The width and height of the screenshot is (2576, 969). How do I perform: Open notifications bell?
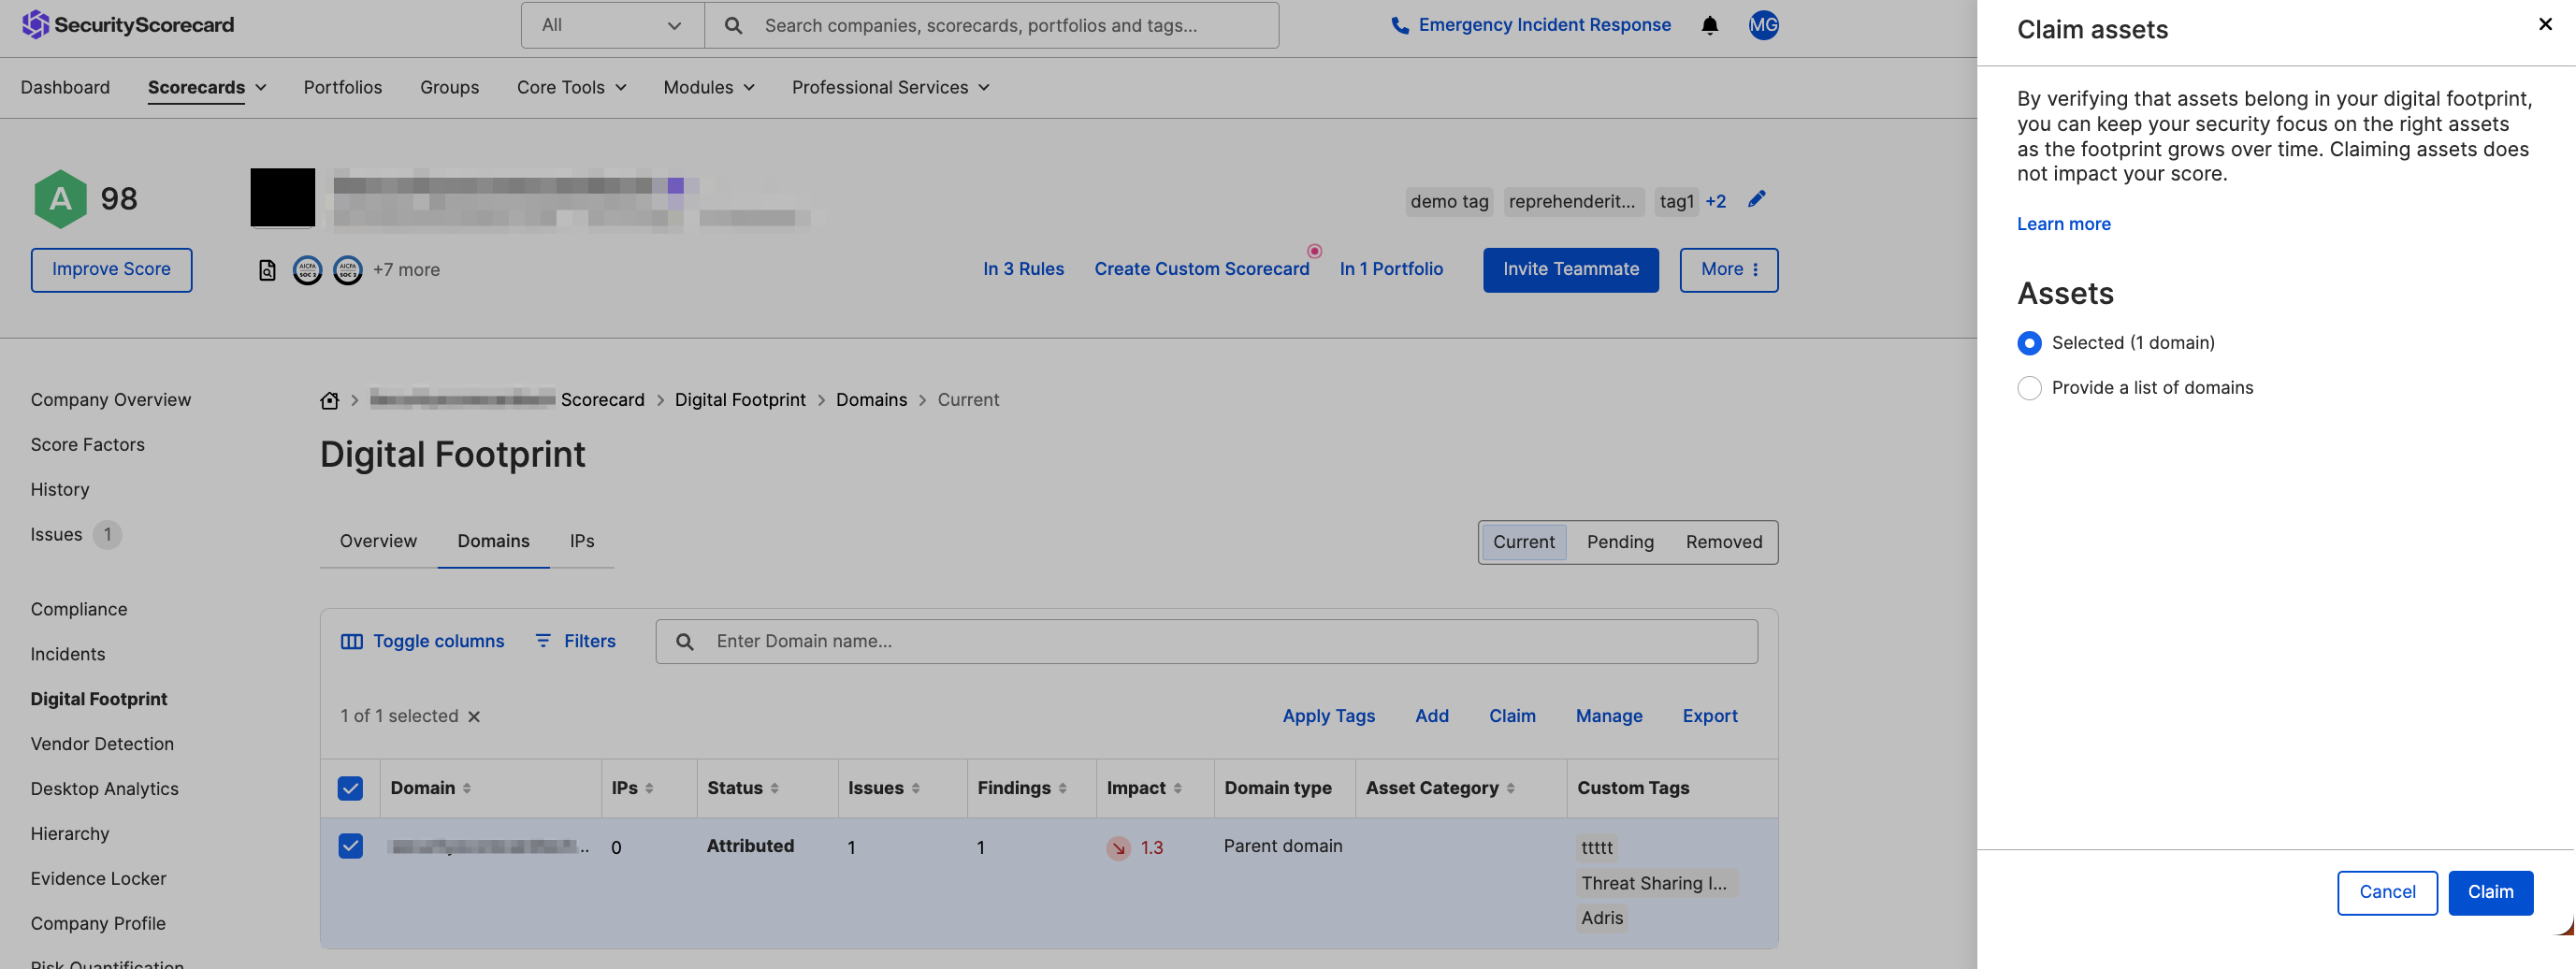point(1709,25)
